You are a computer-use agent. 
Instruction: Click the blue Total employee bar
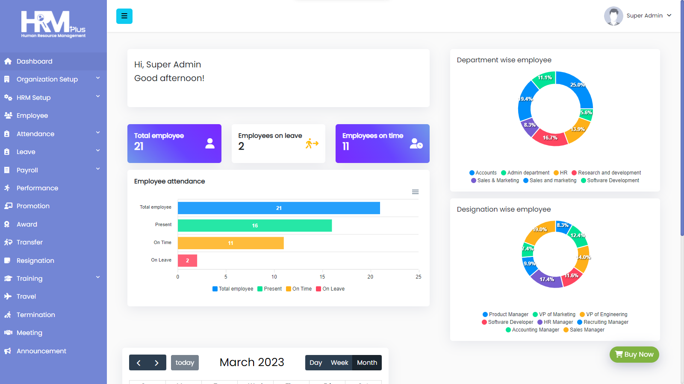(x=279, y=208)
